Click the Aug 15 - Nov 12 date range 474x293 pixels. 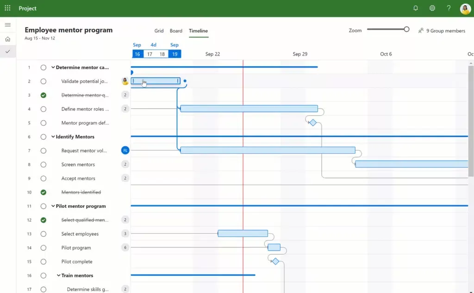tap(40, 38)
